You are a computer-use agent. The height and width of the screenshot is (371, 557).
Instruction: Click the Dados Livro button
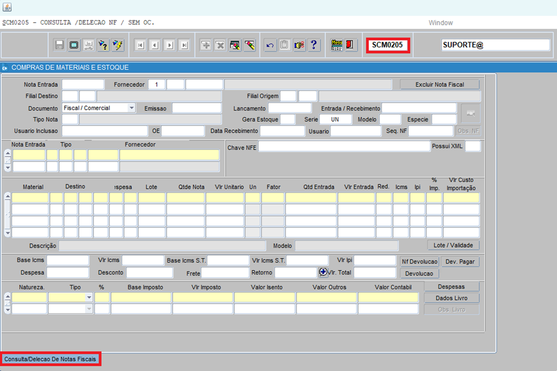click(451, 298)
